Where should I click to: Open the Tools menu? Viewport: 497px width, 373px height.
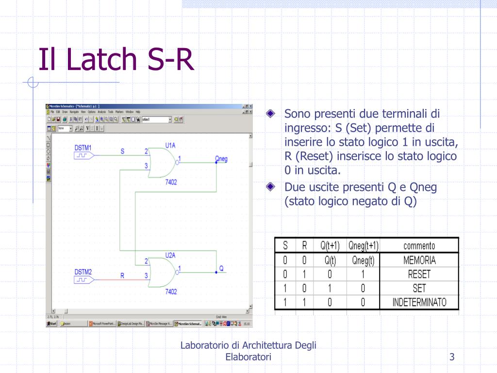(x=111, y=112)
